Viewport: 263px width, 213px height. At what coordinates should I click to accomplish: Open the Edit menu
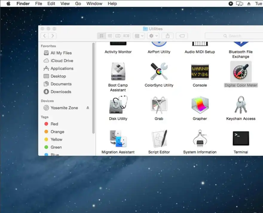(51, 4)
